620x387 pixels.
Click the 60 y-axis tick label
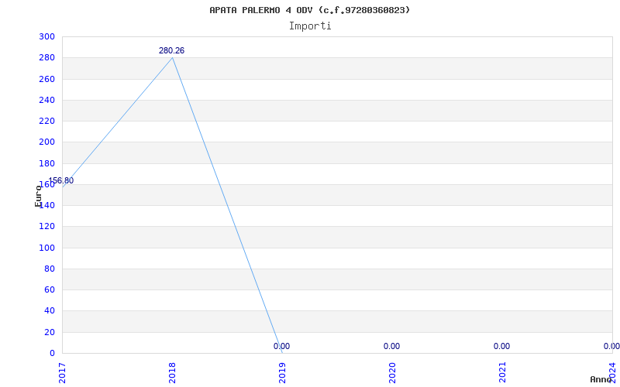coord(49,289)
